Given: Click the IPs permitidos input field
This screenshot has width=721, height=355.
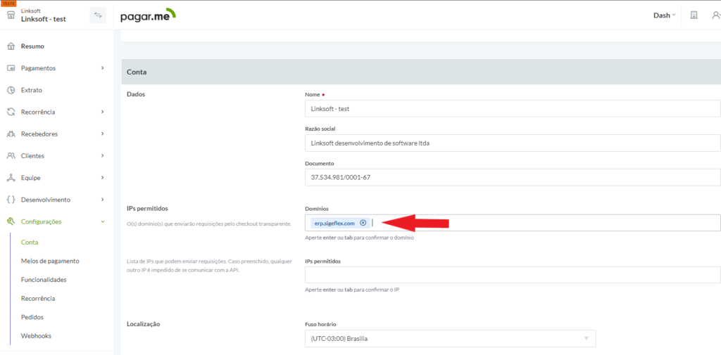Looking at the screenshot, I should pos(513,275).
